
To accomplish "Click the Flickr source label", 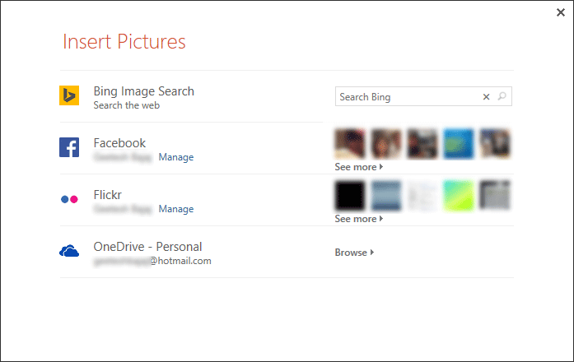I will click(x=107, y=195).
